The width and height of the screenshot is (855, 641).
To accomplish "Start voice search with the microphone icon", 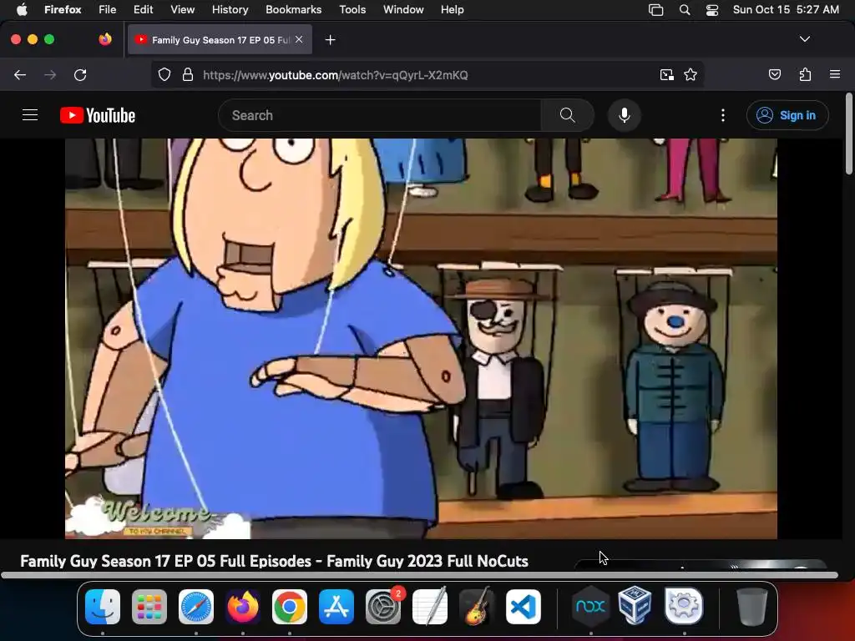I will (625, 115).
